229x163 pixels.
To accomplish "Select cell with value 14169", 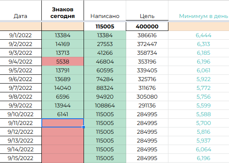I will point(63,44).
